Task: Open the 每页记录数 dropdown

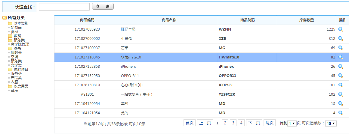Action: (x=331, y=124)
